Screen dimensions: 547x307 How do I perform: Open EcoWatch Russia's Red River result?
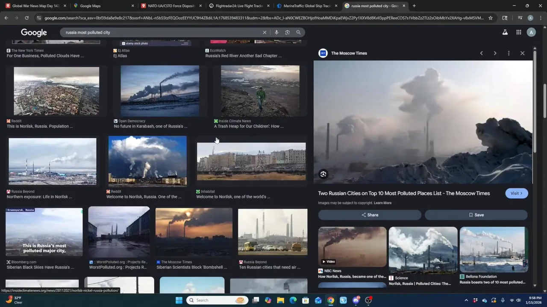pyautogui.click(x=243, y=56)
